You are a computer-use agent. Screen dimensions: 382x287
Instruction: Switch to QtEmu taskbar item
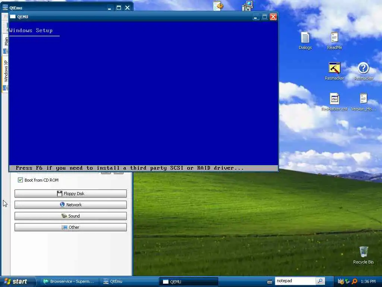click(x=129, y=281)
